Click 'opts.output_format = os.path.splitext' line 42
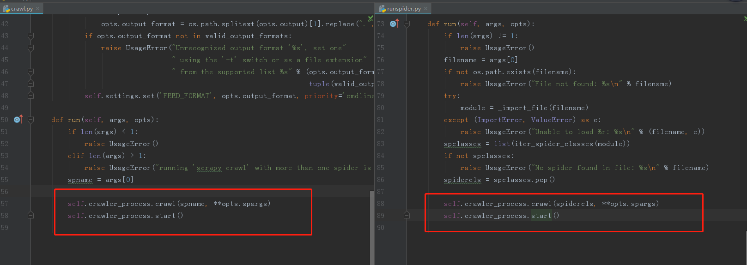747x265 pixels. pos(237,24)
